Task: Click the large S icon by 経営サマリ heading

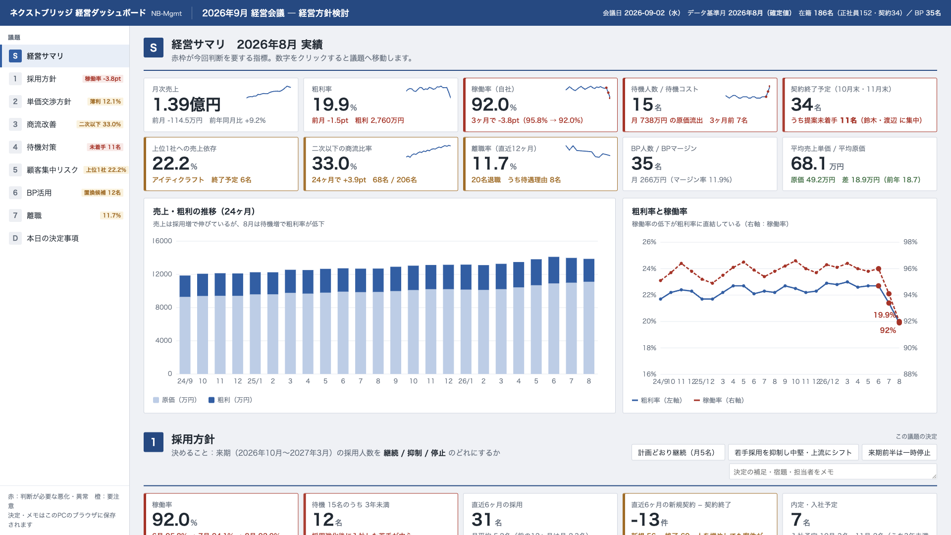Action: [x=154, y=48]
